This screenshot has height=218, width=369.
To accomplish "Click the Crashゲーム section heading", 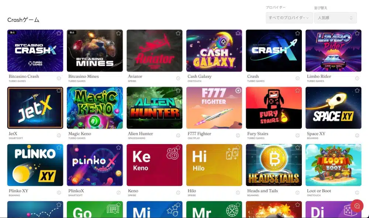I will (x=23, y=20).
